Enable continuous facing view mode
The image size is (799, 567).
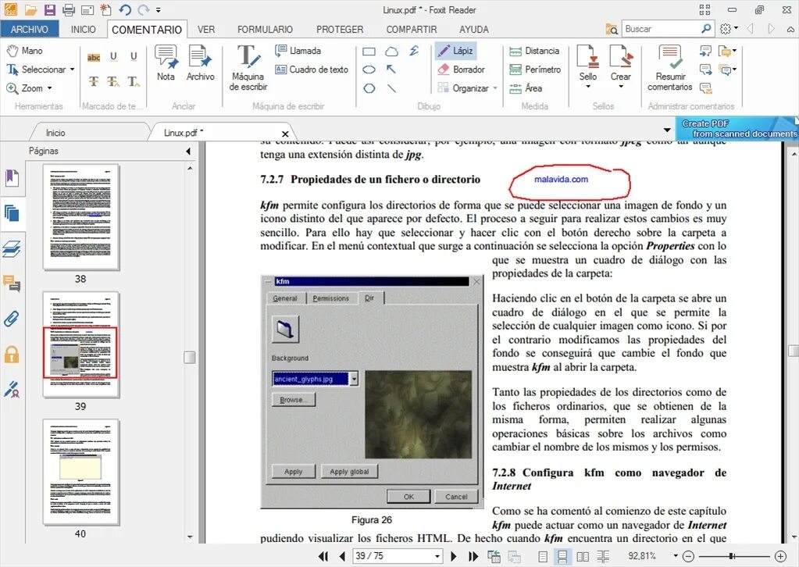[x=603, y=556]
